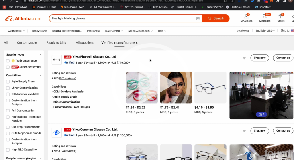The width and height of the screenshot is (294, 160).
Task: Check the Agile Supply Chain filter
Action: coord(8,82)
